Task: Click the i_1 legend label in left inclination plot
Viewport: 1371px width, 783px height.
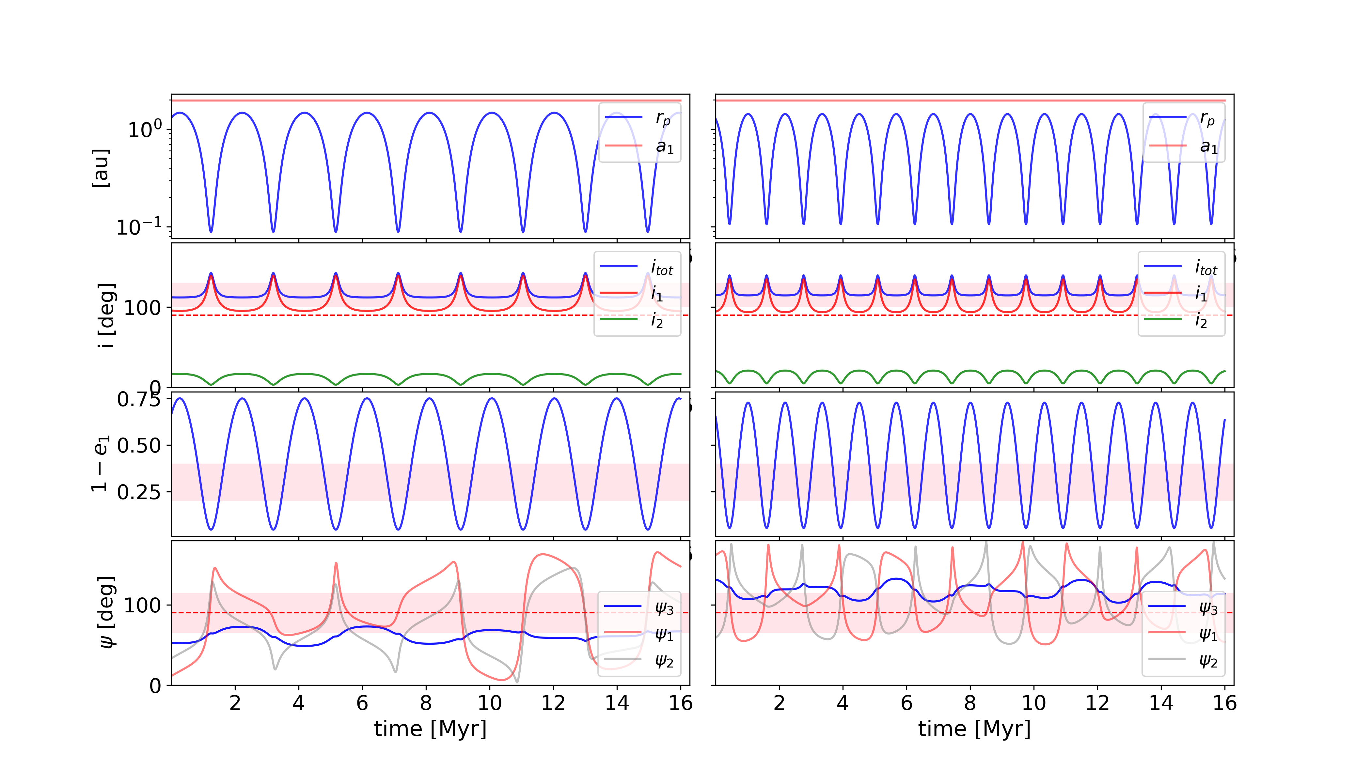Action: (657, 294)
